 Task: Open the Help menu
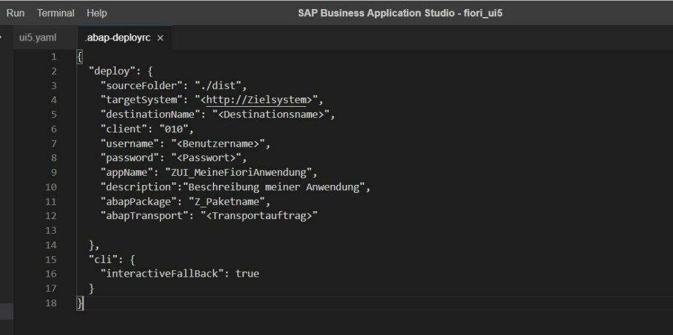(97, 13)
